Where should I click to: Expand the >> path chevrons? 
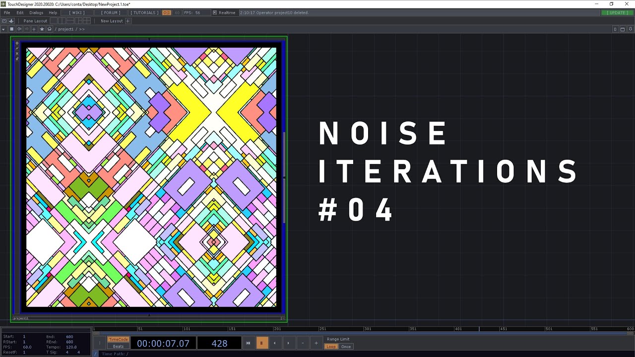coord(82,29)
